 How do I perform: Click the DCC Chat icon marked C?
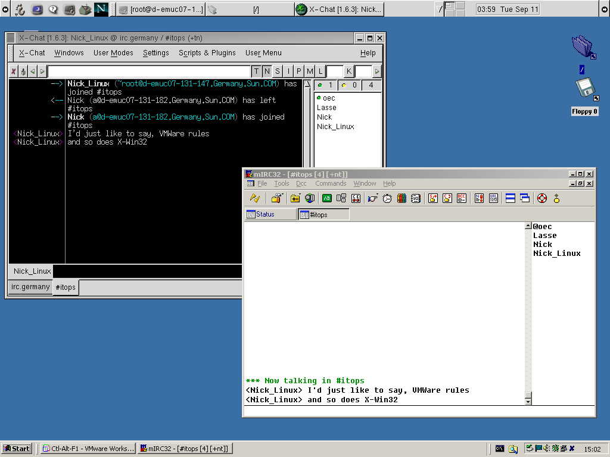(x=447, y=198)
